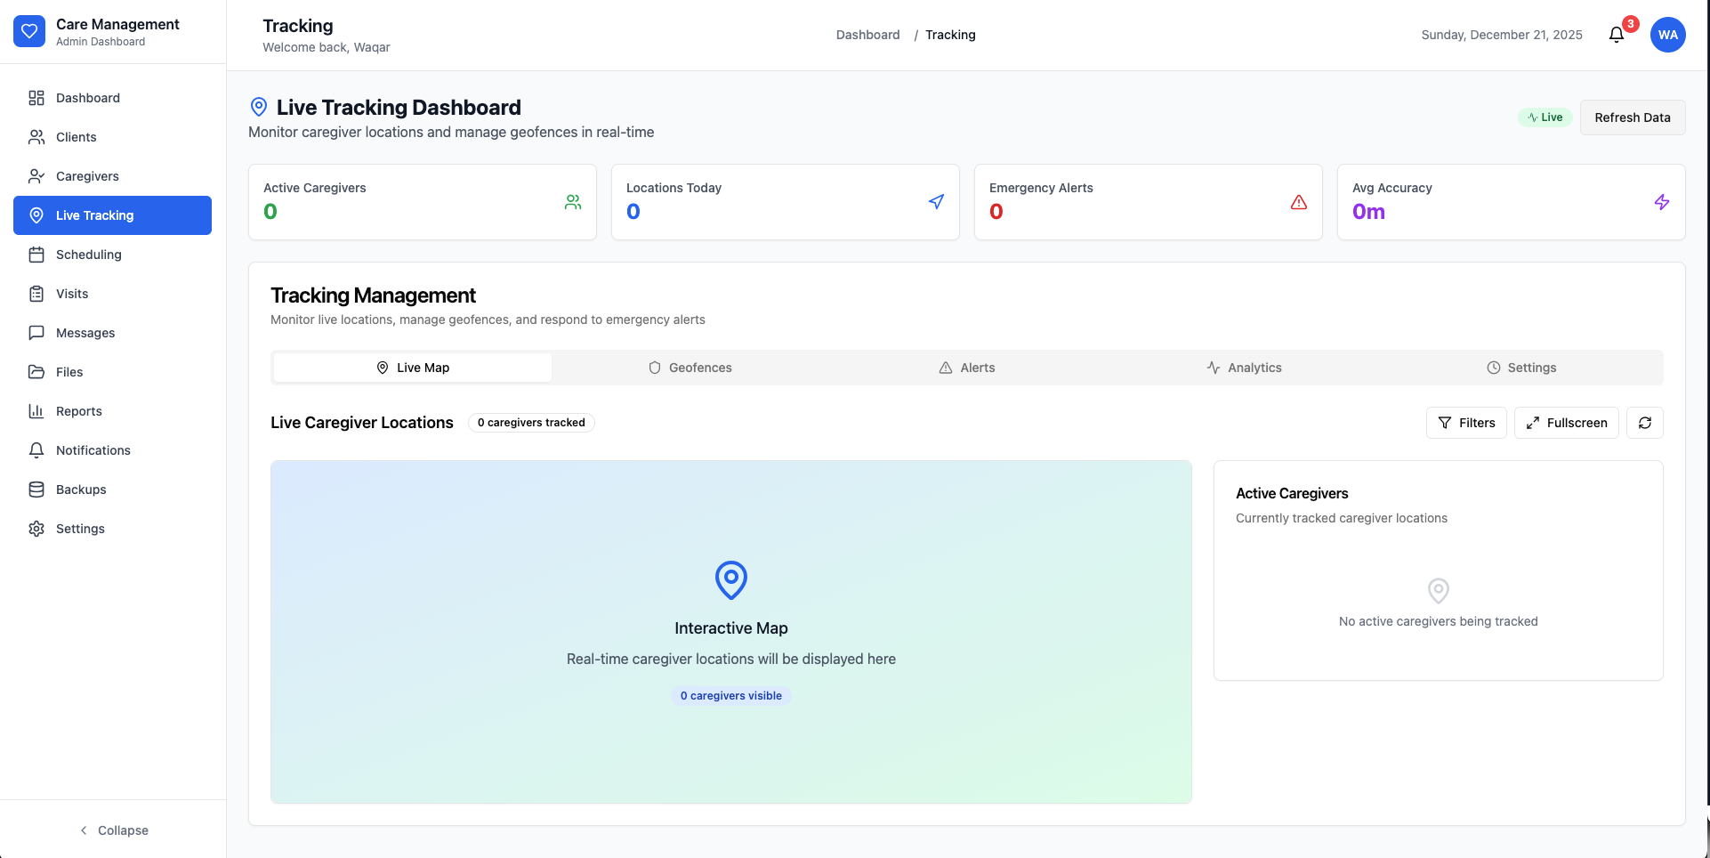The image size is (1710, 858).
Task: Navigate to Dashboard via breadcrumb link
Action: (x=867, y=35)
